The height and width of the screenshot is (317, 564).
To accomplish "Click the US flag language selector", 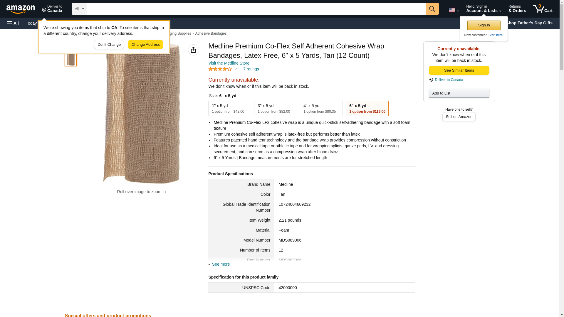I will pyautogui.click(x=453, y=10).
